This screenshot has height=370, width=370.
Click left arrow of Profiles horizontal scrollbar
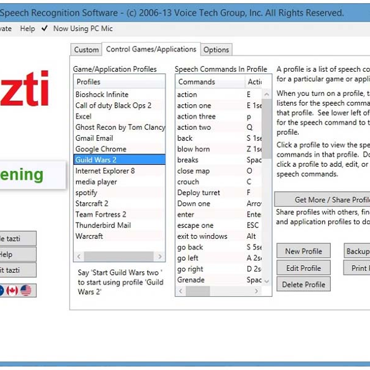(x=79, y=256)
